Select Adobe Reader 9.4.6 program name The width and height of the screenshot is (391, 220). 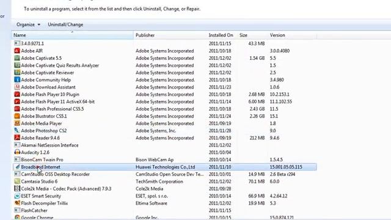tap(40, 137)
